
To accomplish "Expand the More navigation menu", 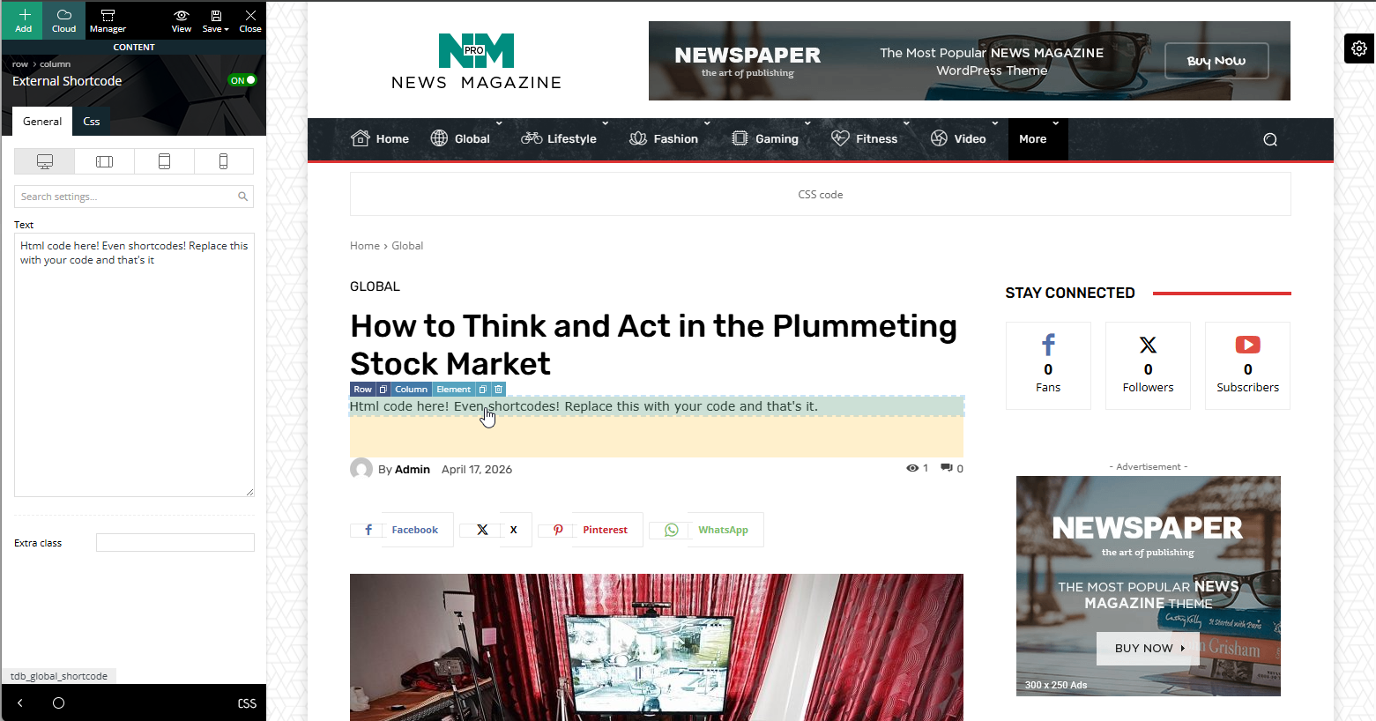I will click(1038, 139).
